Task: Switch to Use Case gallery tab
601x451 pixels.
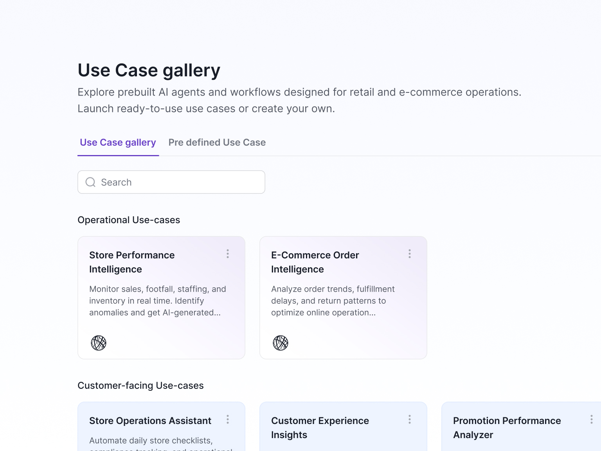Action: [118, 143]
